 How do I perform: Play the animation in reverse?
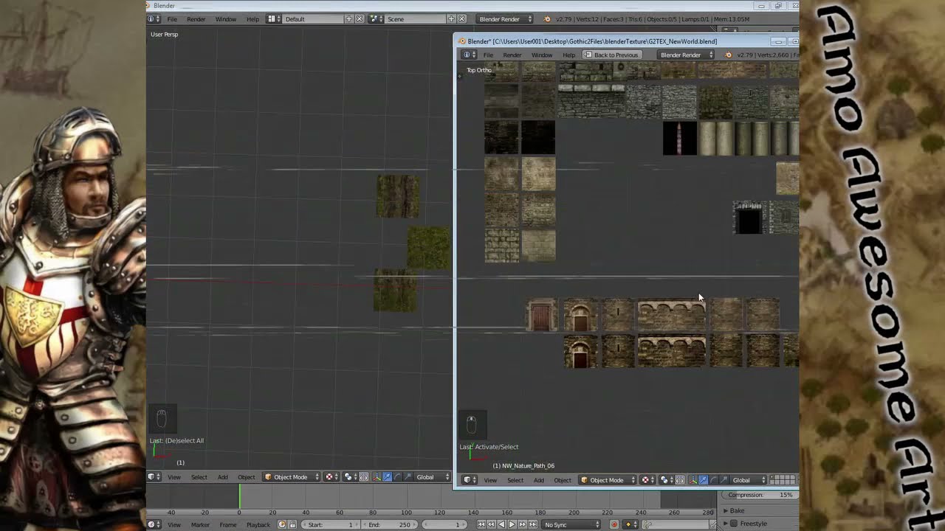pos(501,525)
